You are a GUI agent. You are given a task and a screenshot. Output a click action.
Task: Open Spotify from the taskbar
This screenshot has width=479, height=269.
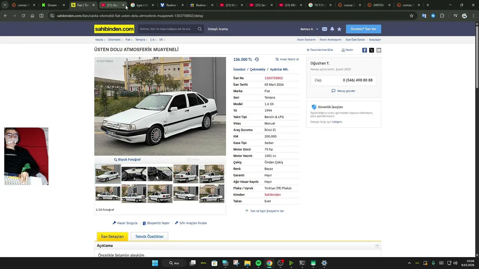(258, 263)
